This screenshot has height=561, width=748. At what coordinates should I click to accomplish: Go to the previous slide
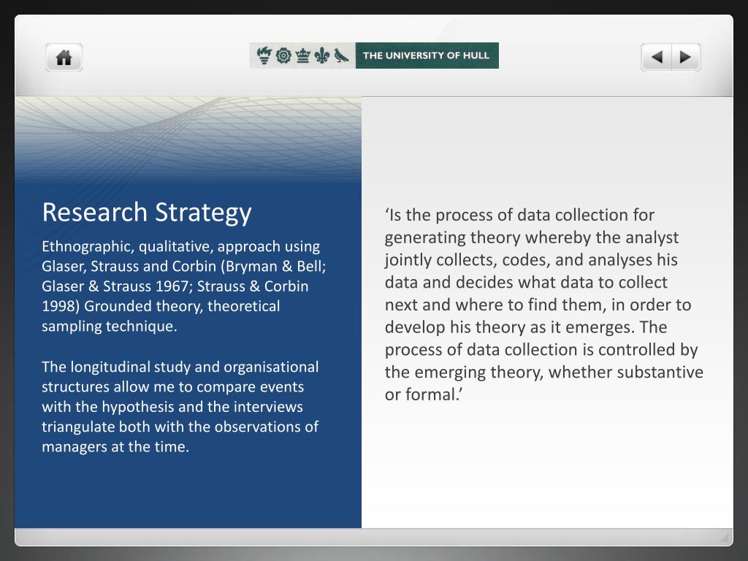[x=657, y=57]
